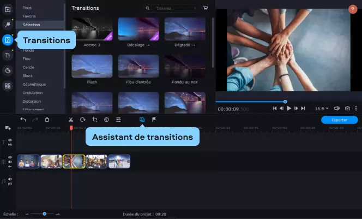Mute the audio track
Viewport: 362px width, 219px height.
pos(10,179)
